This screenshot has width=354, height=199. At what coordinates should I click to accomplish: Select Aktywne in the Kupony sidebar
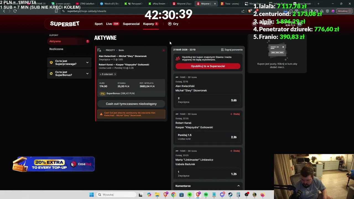[69, 41]
